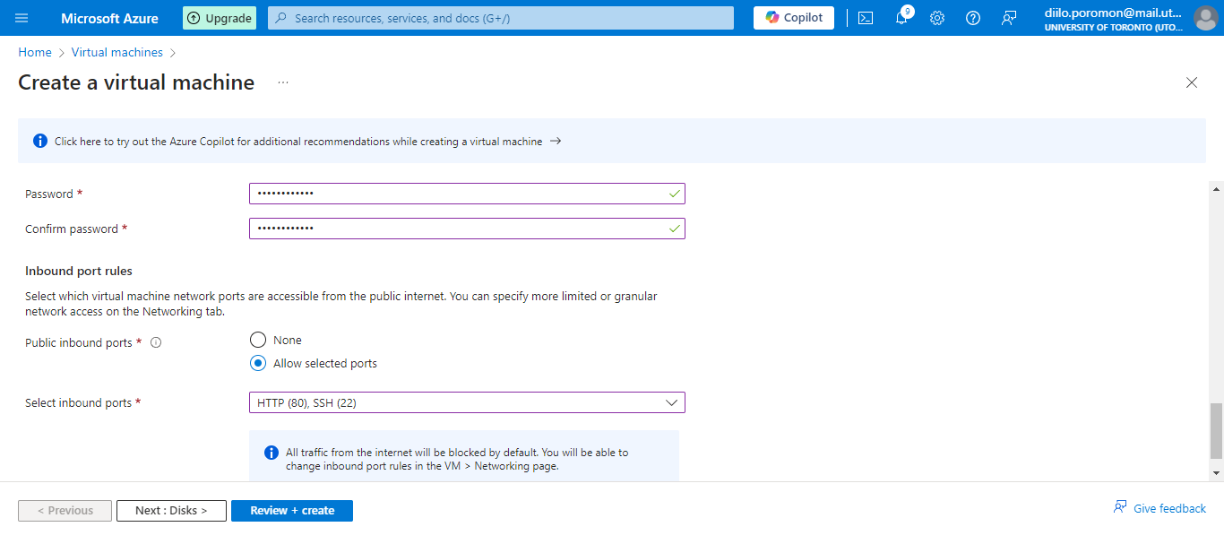Open the Copilot button
The height and width of the screenshot is (544, 1224).
(794, 18)
